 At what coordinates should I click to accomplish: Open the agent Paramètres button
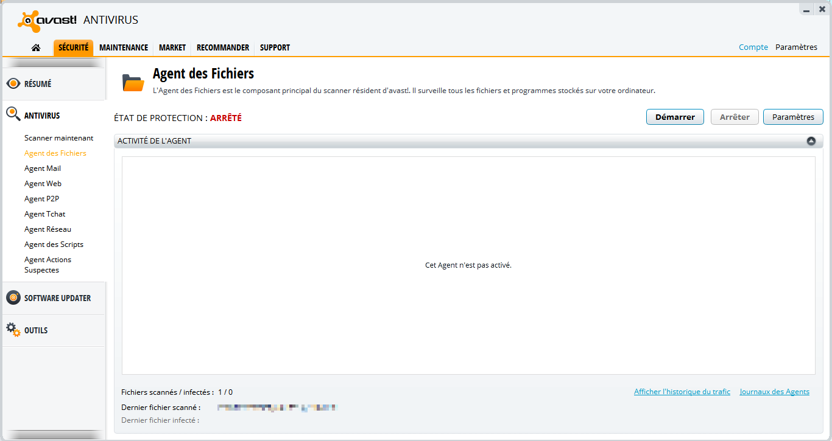point(793,117)
